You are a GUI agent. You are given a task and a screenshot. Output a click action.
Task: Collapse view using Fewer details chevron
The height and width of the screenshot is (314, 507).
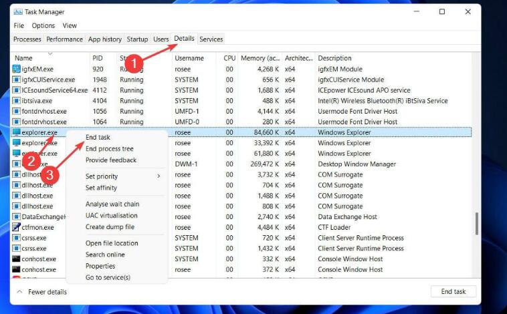coord(19,292)
